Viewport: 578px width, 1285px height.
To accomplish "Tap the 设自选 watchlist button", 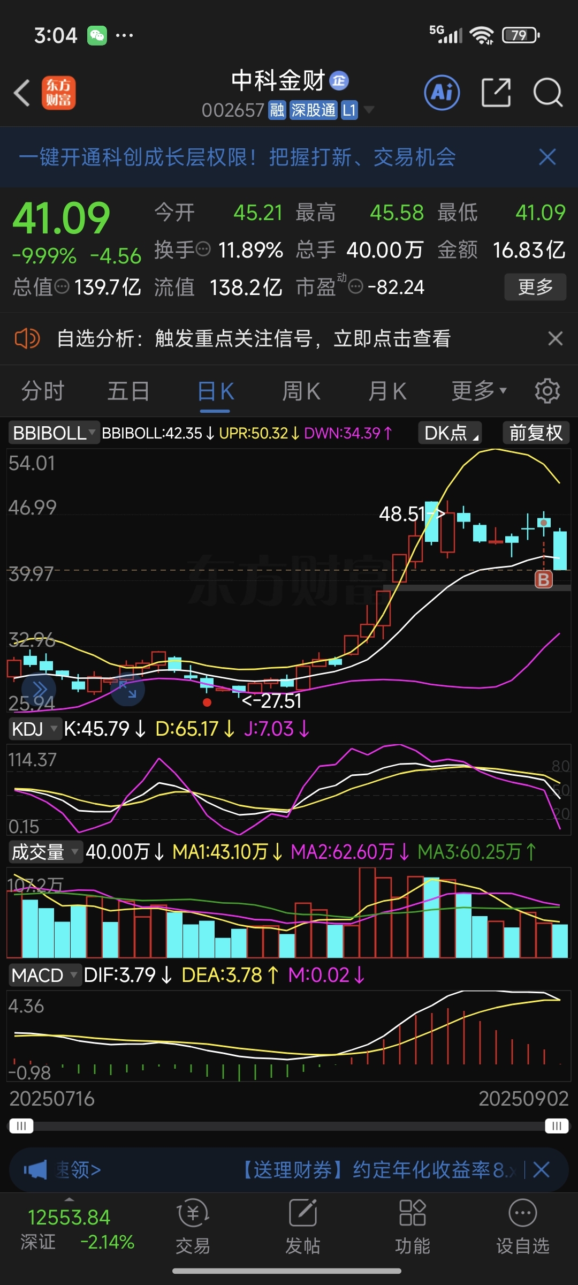I will coord(523,1226).
